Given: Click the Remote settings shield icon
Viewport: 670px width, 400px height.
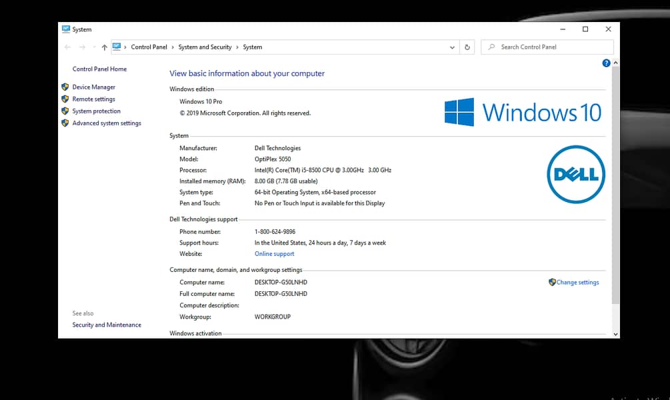Looking at the screenshot, I should [x=65, y=99].
